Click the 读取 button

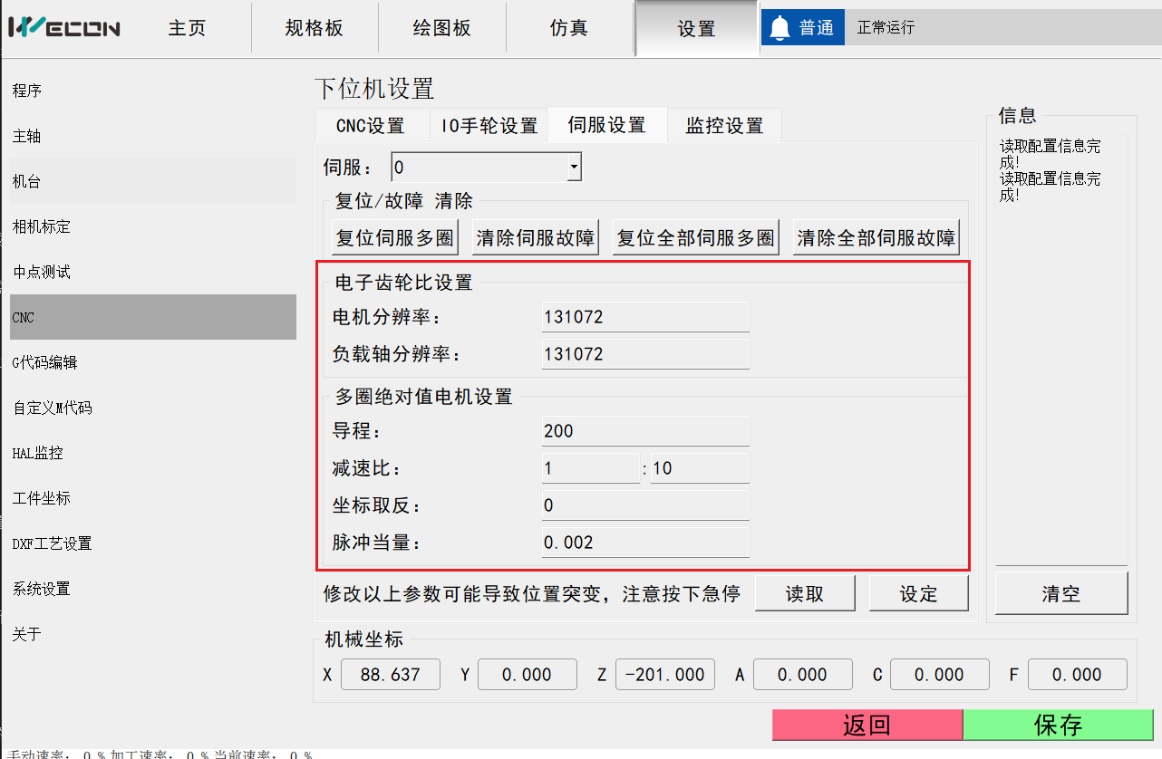[805, 594]
